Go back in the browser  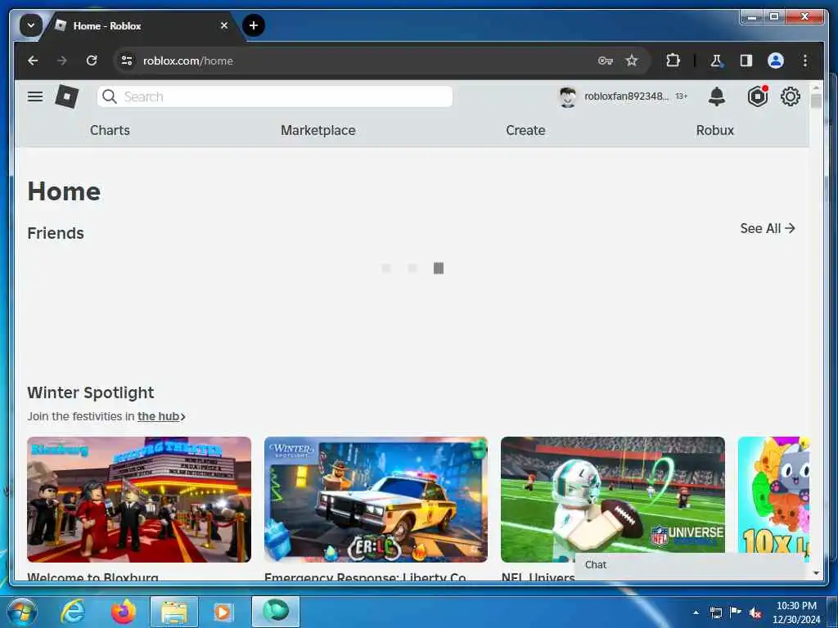pyautogui.click(x=33, y=61)
